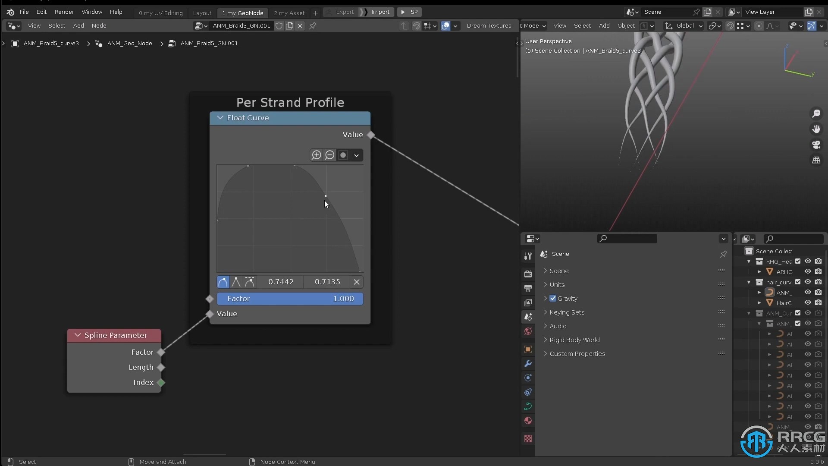Viewport: 828px width, 466px height.
Task: Open Render properties tab icon
Action: click(528, 274)
